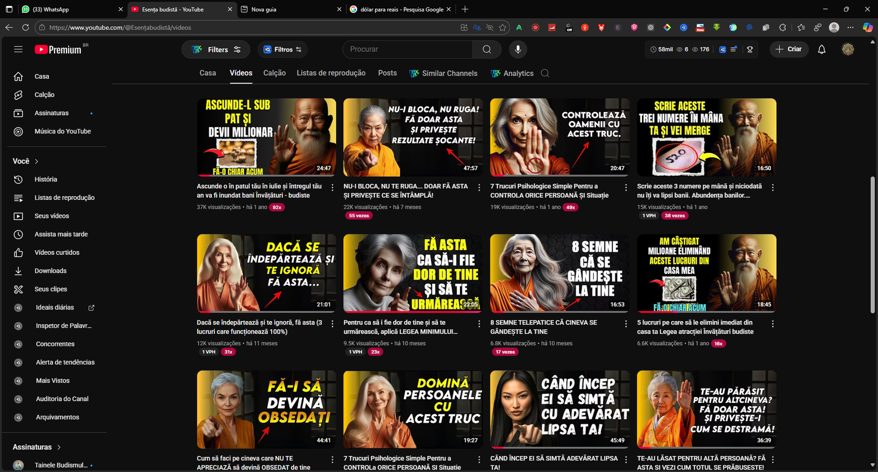
Task: Reload the page with browser refresh icon
Action: point(25,27)
